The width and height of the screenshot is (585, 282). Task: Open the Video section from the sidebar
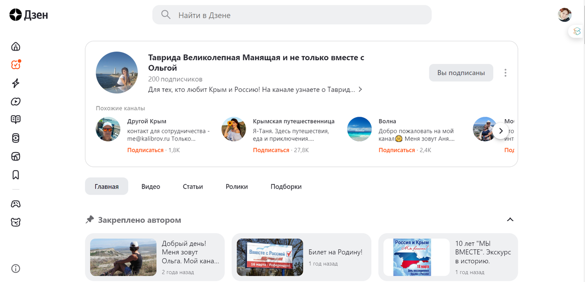(x=15, y=101)
